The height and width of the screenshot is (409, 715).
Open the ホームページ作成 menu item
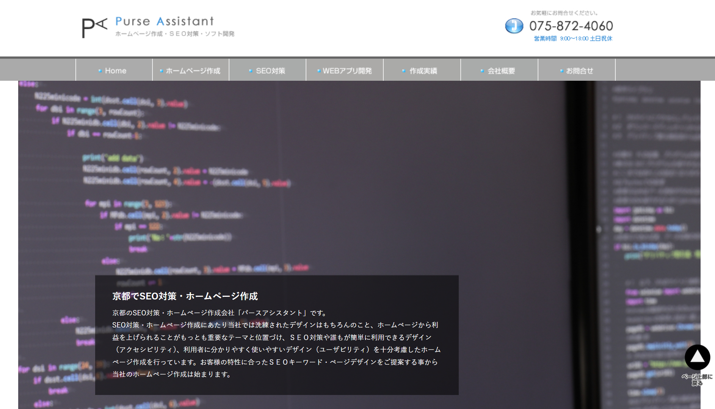click(x=191, y=71)
